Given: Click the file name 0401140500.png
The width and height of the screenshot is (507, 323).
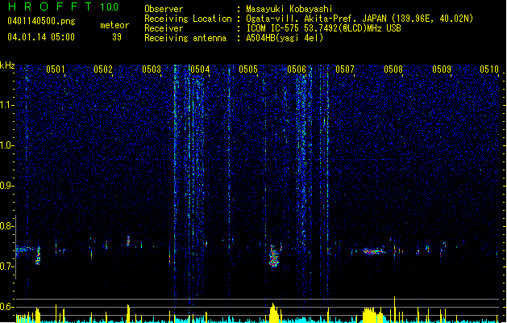Looking at the screenshot, I should click(x=41, y=21).
